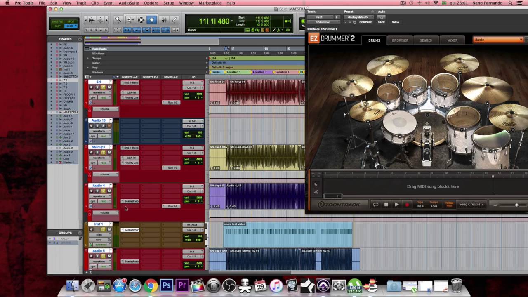Adjust EZdrummer master volume slider
Viewport: 528px width, 297px height.
tap(516, 205)
